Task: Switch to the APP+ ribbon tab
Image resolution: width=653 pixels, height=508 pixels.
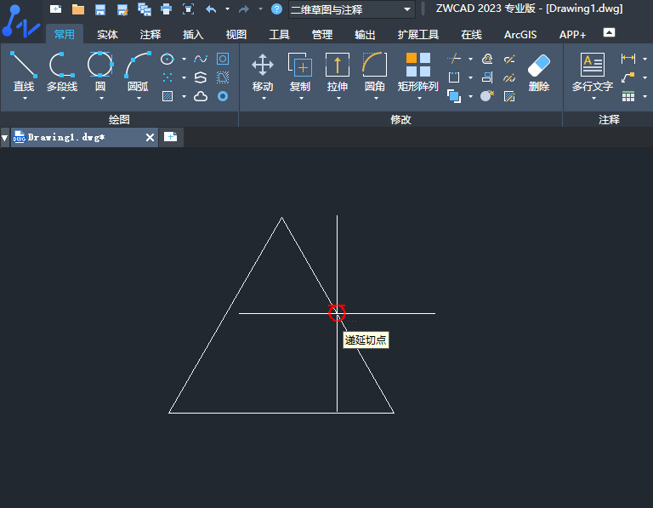Action: pos(572,35)
